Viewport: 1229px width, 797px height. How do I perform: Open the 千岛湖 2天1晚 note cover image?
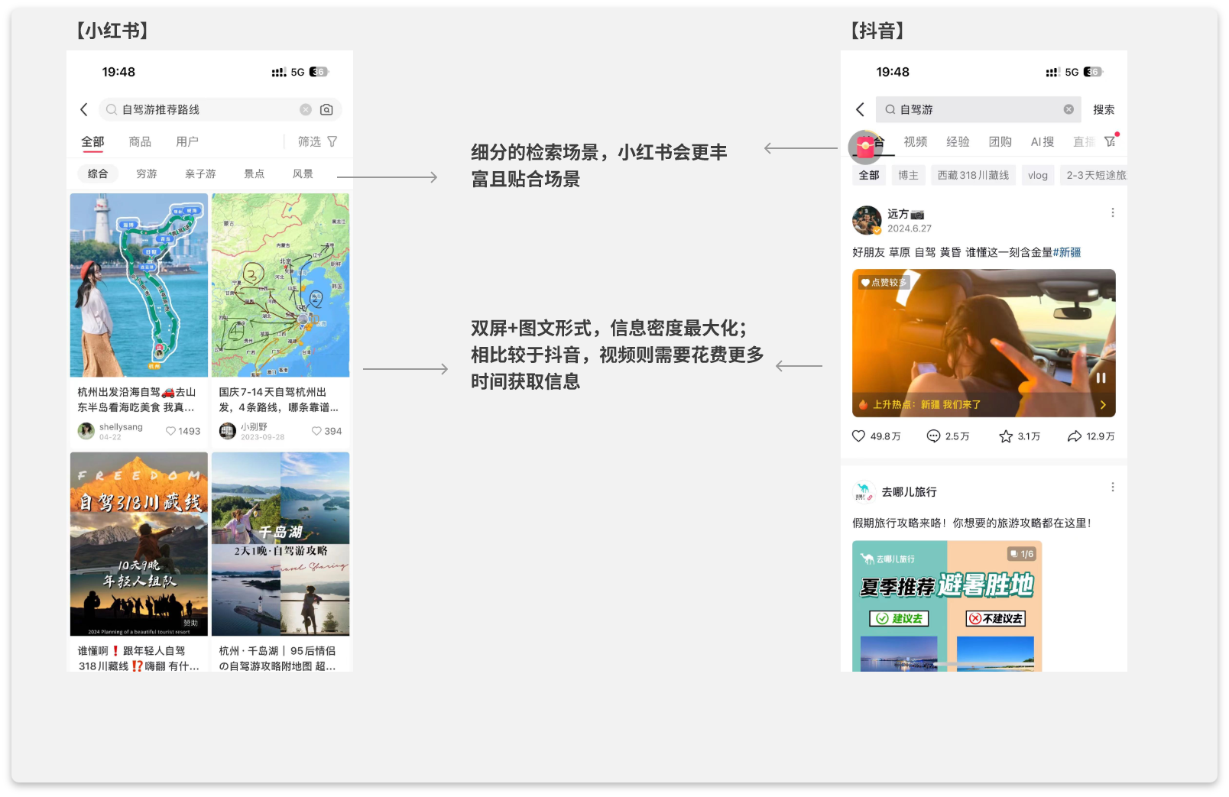280,544
